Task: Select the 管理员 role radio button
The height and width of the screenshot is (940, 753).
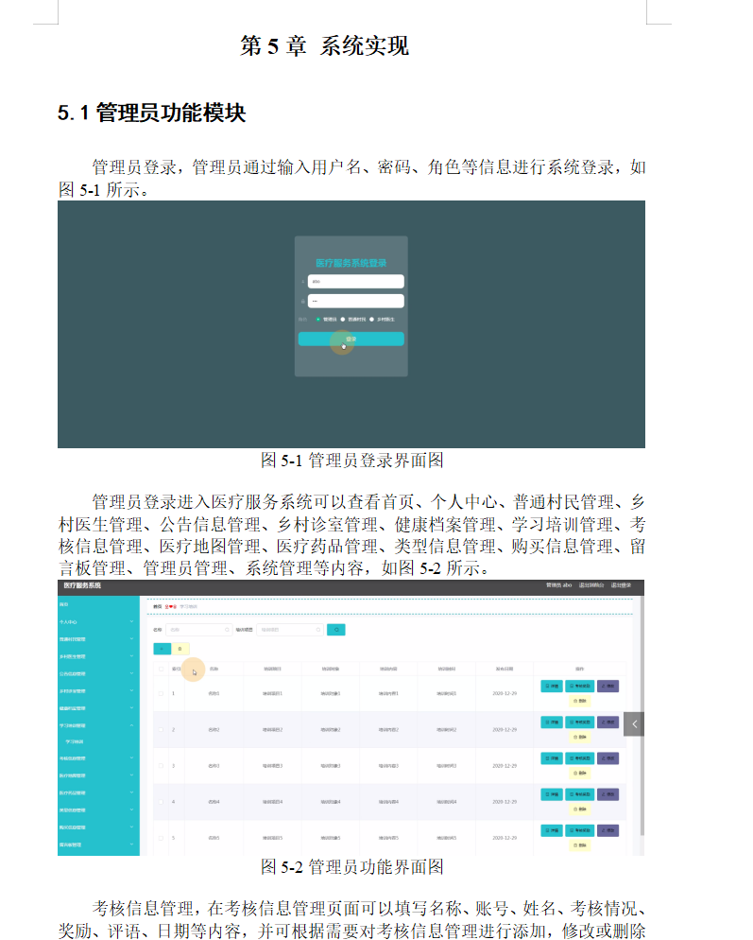Action: 318,320
